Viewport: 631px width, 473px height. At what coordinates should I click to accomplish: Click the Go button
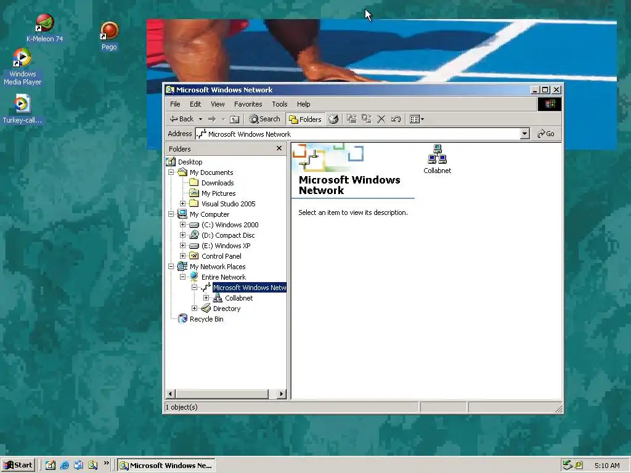click(x=546, y=134)
